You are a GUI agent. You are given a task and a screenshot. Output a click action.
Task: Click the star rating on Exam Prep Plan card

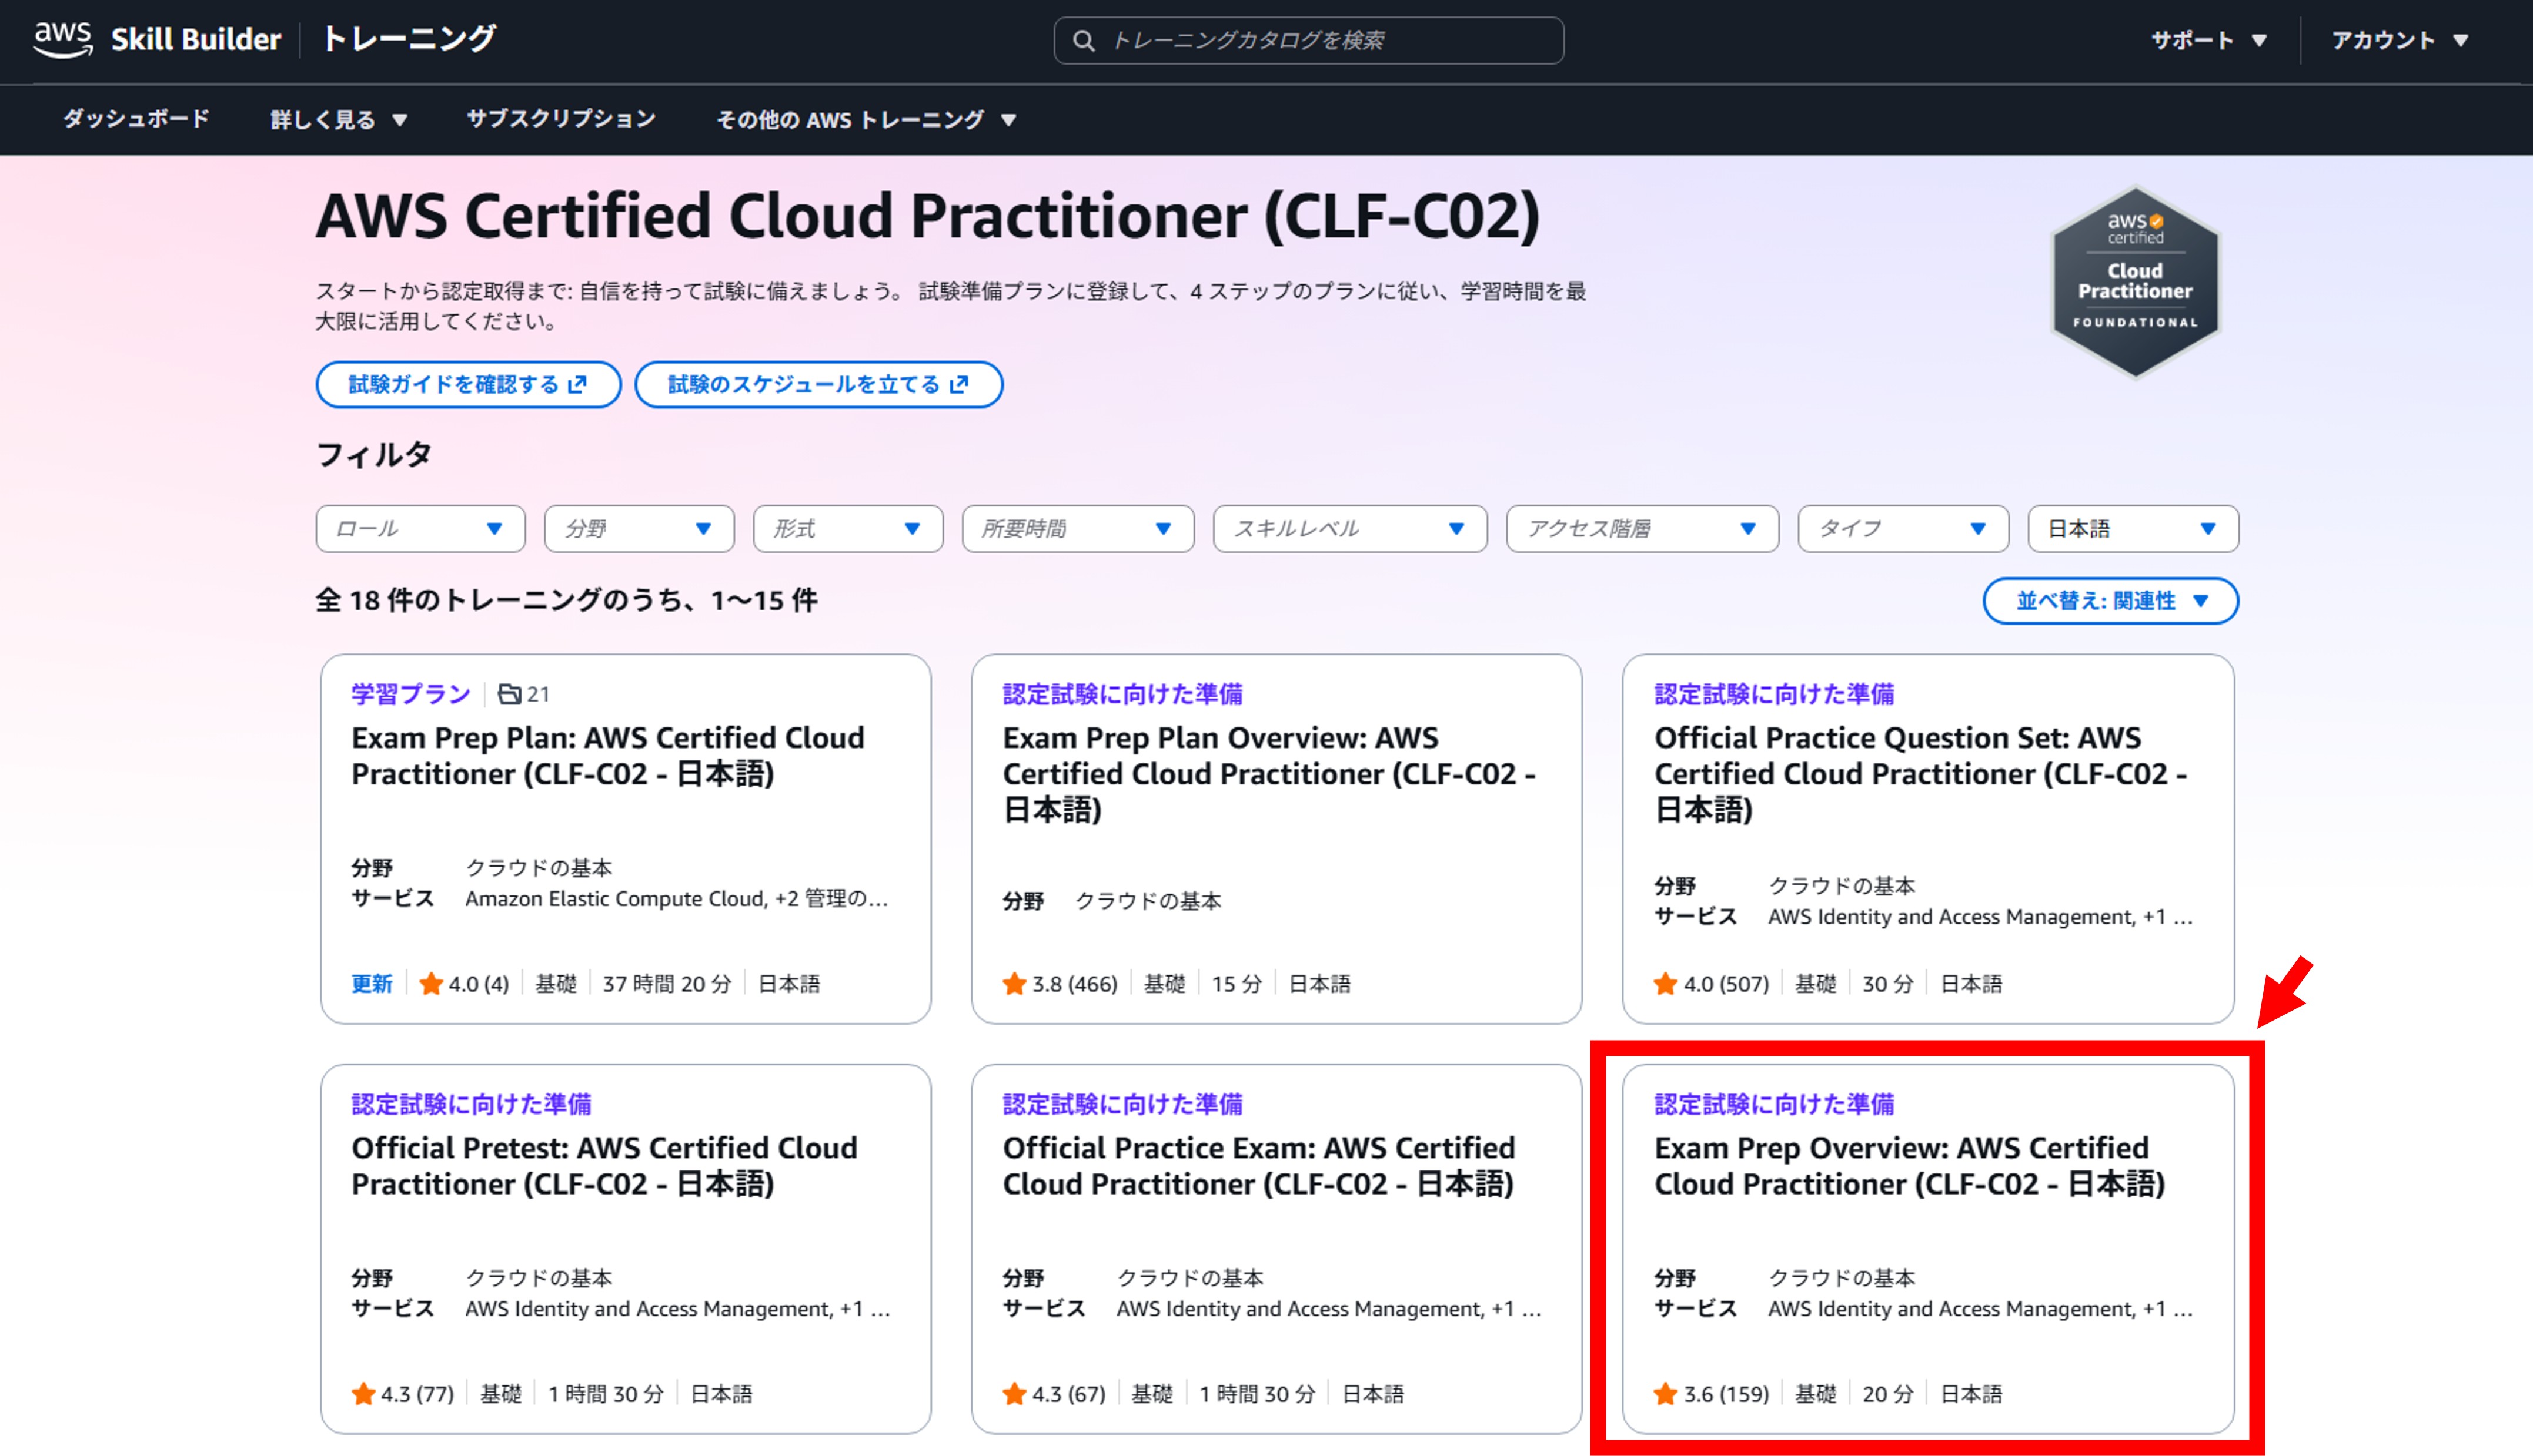tap(431, 984)
